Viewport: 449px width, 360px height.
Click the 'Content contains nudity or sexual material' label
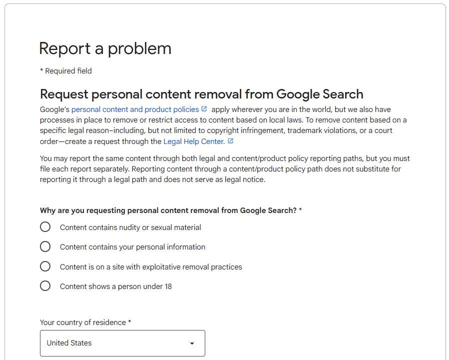pyautogui.click(x=130, y=227)
